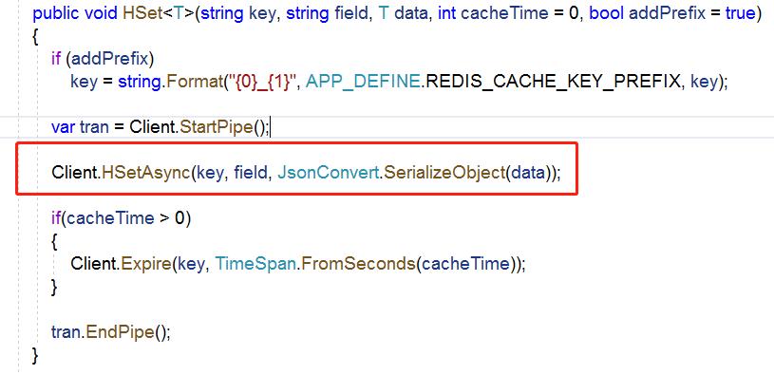774x375 pixels.
Task: Click FromSeconds method name
Action: pyautogui.click(x=357, y=264)
